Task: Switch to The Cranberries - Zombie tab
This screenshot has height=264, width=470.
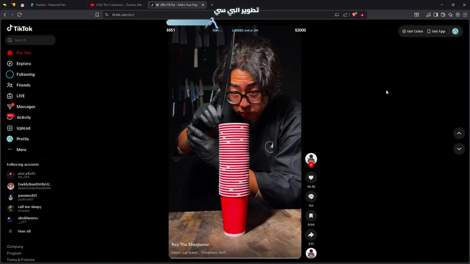Action: [117, 5]
